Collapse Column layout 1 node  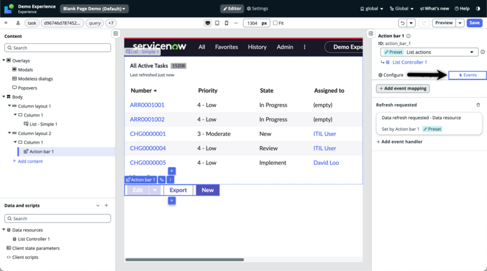point(10,106)
